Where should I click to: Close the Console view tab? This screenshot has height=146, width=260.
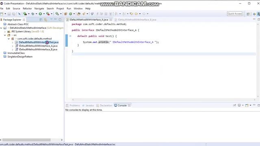129,105
